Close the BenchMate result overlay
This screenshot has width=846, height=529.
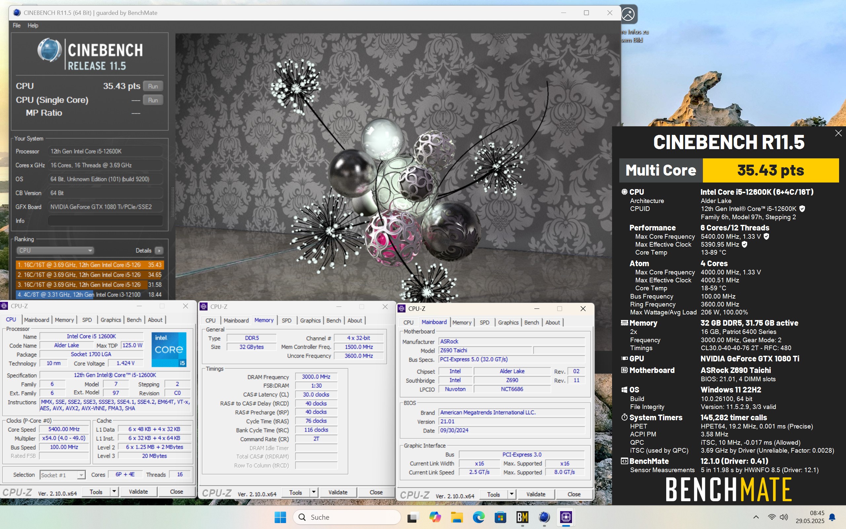pos(838,133)
